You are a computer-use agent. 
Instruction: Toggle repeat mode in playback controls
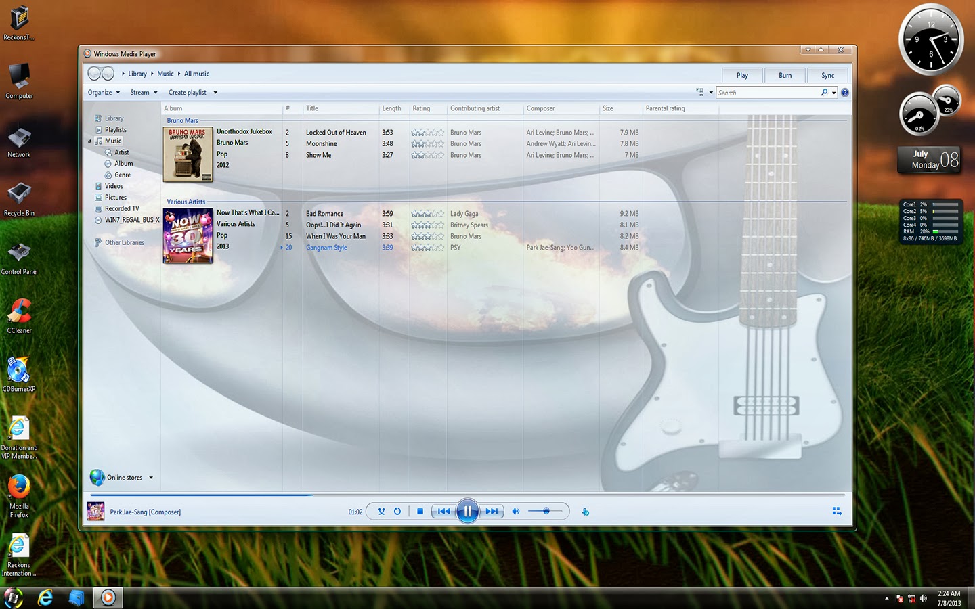coord(397,512)
